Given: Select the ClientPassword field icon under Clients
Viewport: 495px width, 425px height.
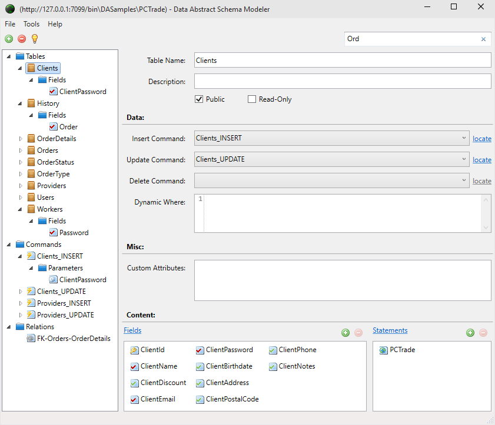Looking at the screenshot, I should pyautogui.click(x=54, y=92).
